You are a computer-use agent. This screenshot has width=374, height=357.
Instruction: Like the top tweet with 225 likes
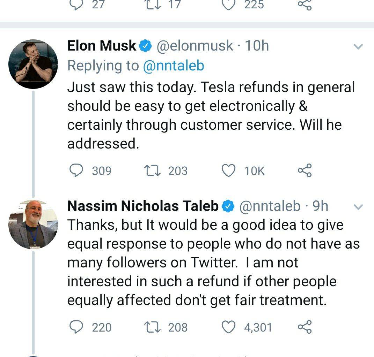click(229, 5)
